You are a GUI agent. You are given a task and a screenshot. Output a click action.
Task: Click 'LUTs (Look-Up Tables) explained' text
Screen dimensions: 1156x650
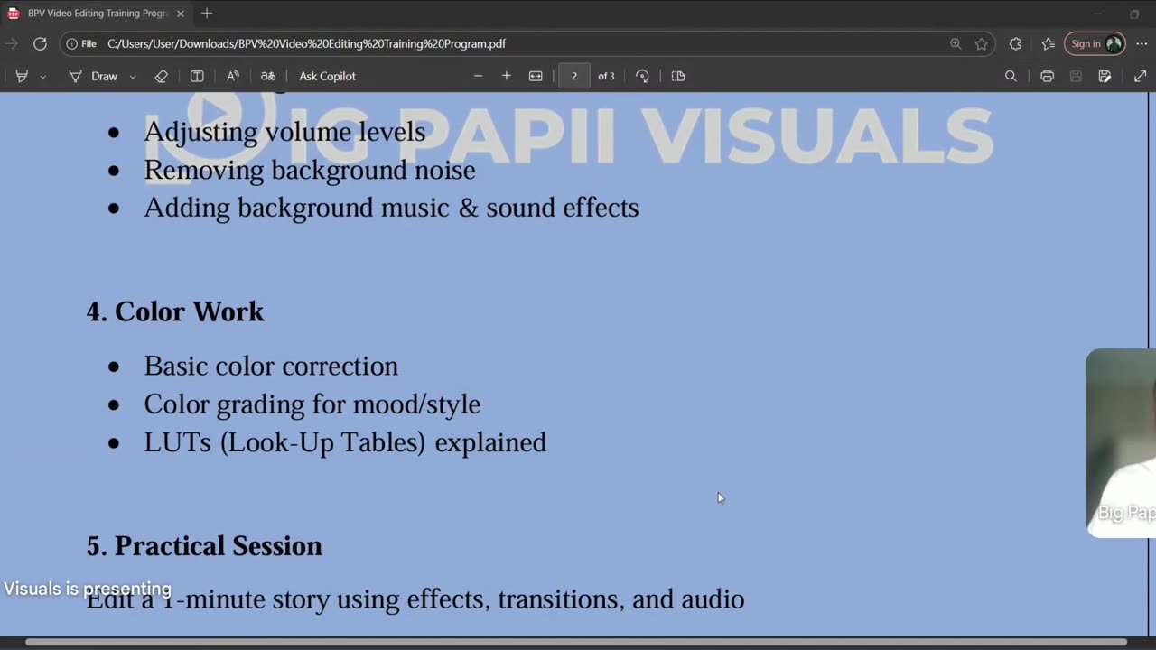(x=345, y=442)
